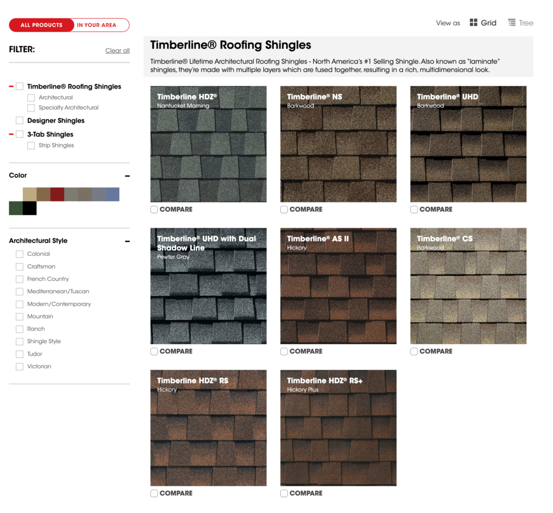Check the Specialty Architectural checkbox
This screenshot has height=513, width=553.
(31, 108)
